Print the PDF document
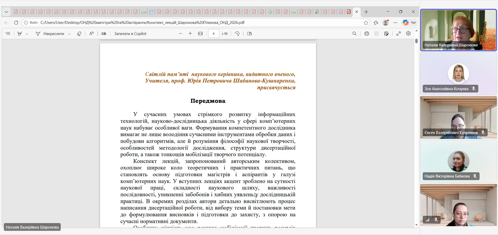Viewport: 498px width, 235px height. 367,34
